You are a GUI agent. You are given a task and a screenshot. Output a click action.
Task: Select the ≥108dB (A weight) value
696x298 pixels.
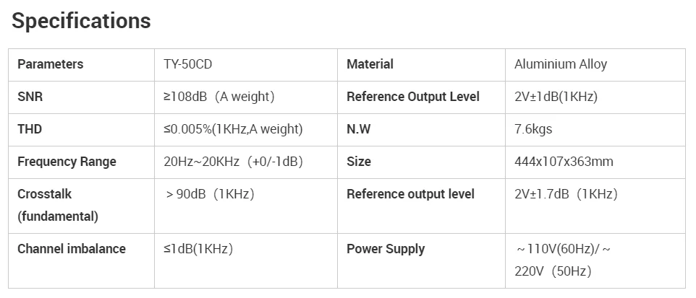[219, 97]
